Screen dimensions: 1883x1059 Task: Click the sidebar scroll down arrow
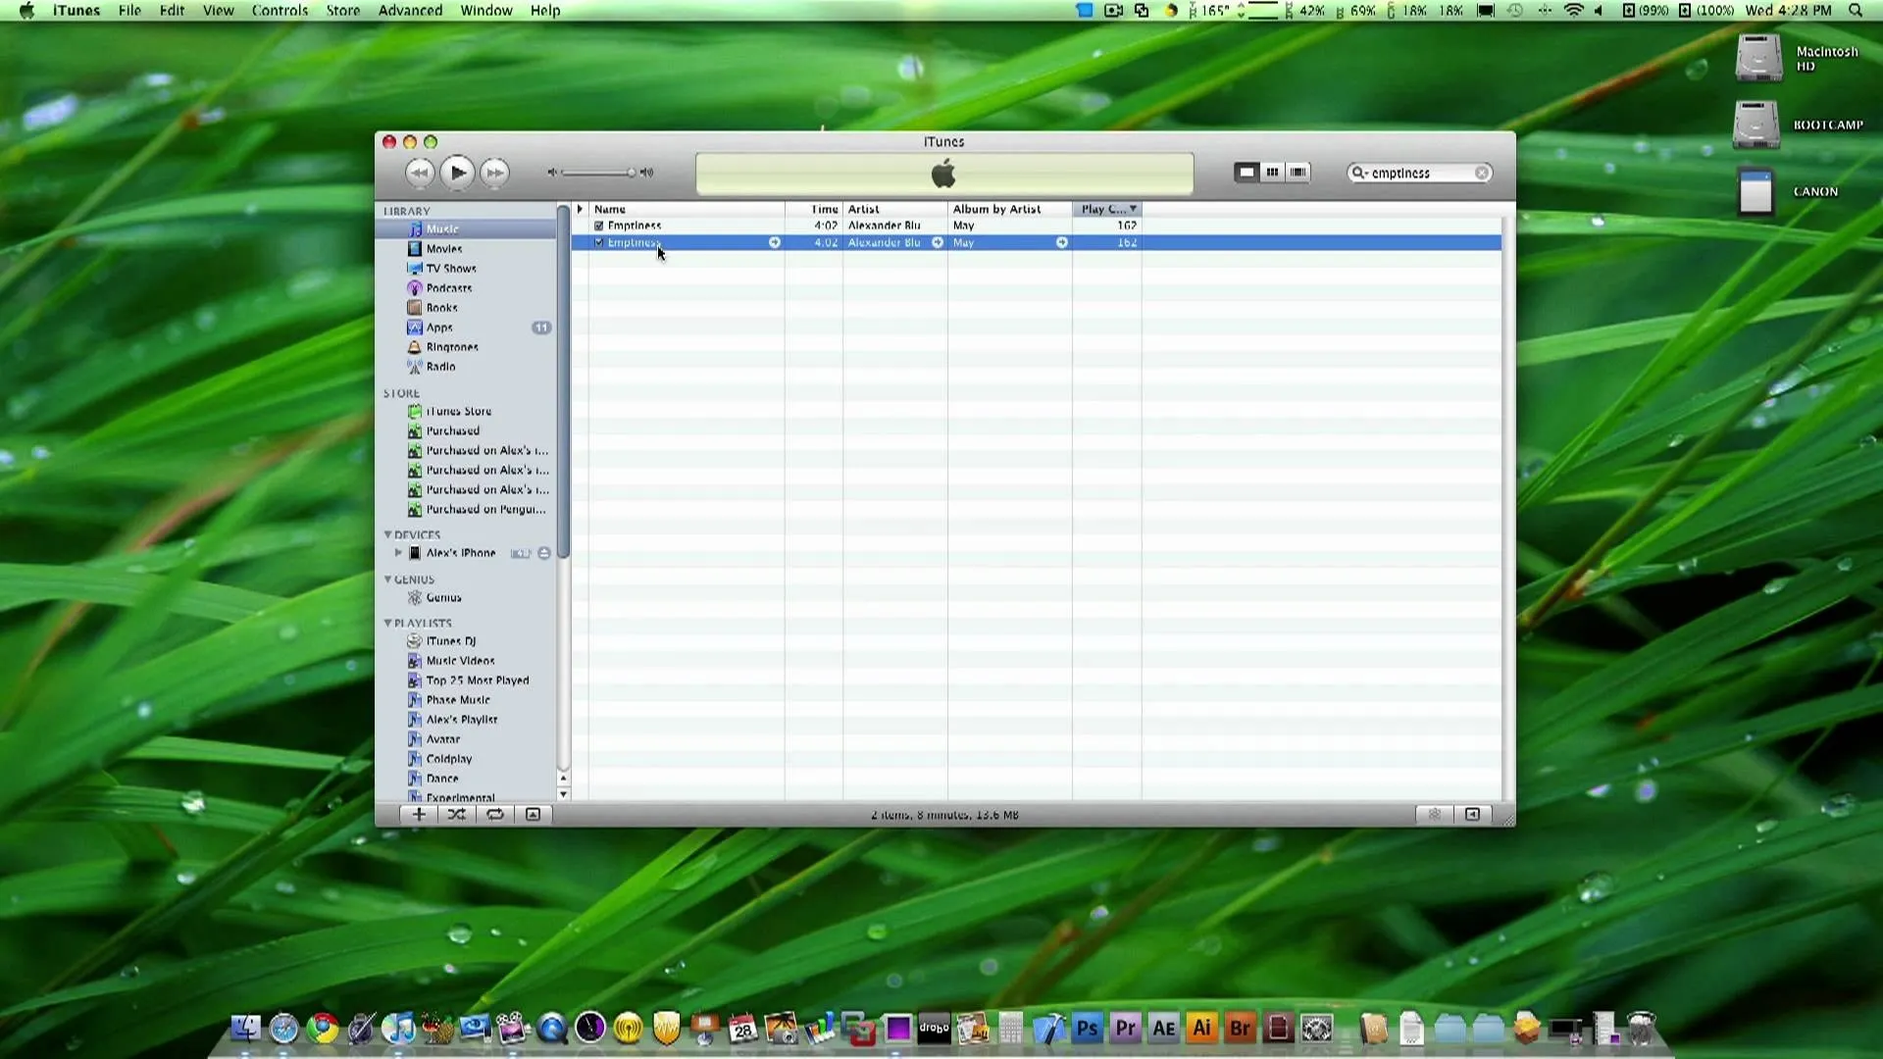click(x=563, y=794)
